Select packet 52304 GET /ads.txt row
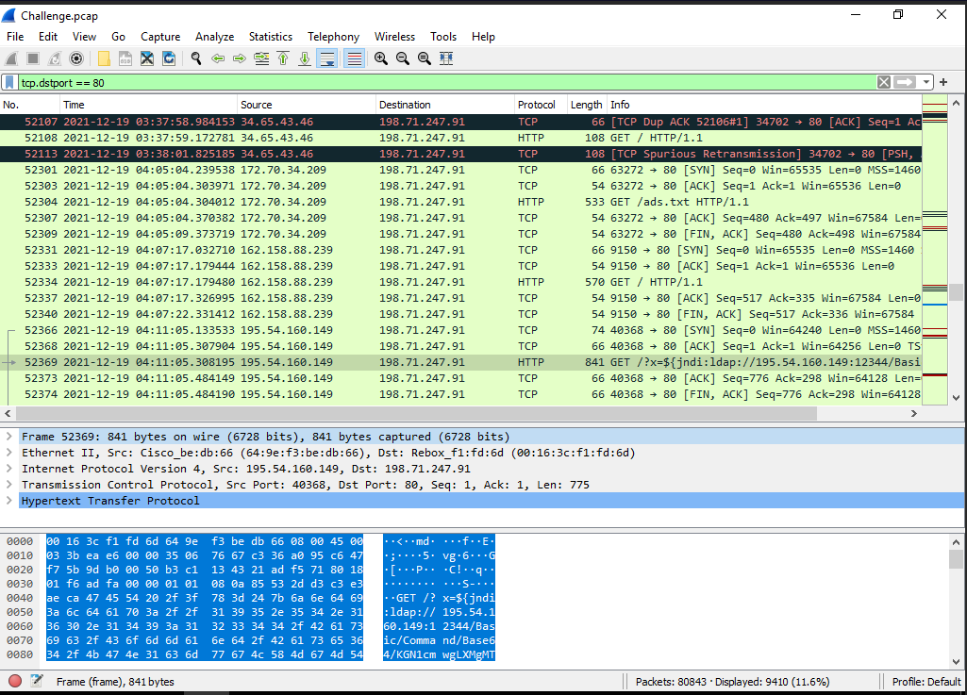Image resolution: width=967 pixels, height=695 pixels. point(460,202)
